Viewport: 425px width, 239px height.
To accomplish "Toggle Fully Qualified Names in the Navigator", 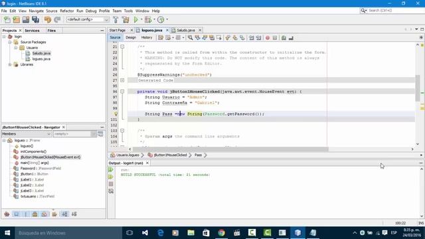I will 54,214.
